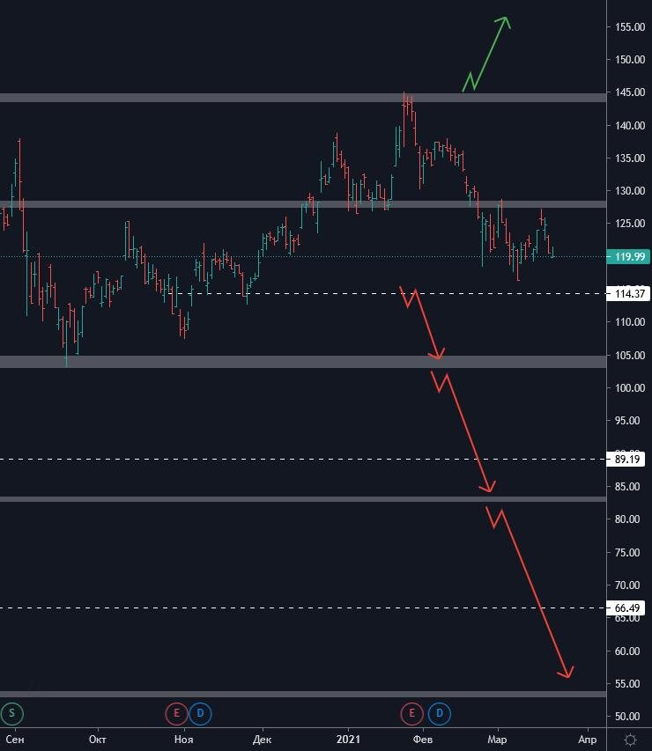This screenshot has height=751, width=652.
Task: Click the 75.00 price axis label
Action: pos(627,553)
